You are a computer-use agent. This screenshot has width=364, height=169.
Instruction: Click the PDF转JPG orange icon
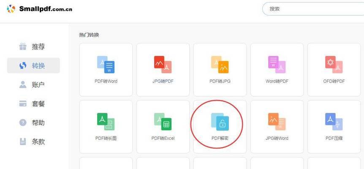pyautogui.click(x=220, y=65)
